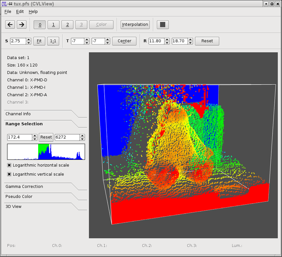Viewport: 282px width, 257px height.
Task: Increase the first T translation value
Action: (87, 39)
